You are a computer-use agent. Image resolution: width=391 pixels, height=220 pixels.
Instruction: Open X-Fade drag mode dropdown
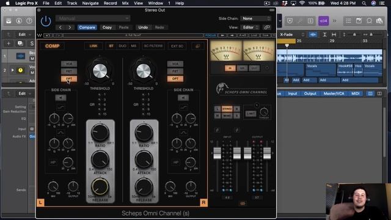[x=291, y=35]
